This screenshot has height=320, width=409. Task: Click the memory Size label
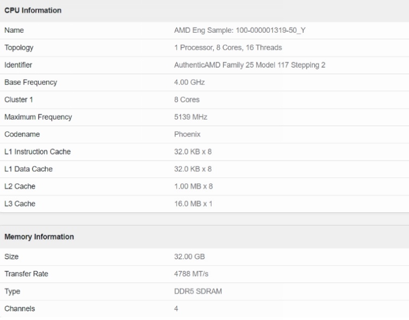(11, 256)
